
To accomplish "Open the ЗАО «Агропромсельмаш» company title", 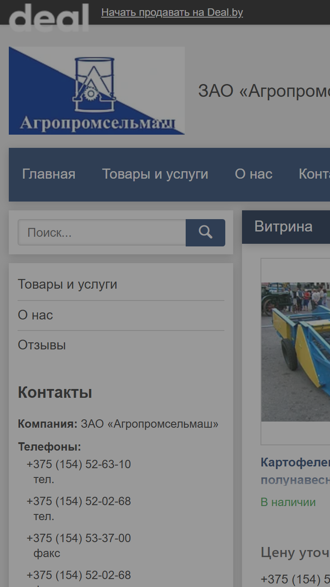I will click(264, 91).
